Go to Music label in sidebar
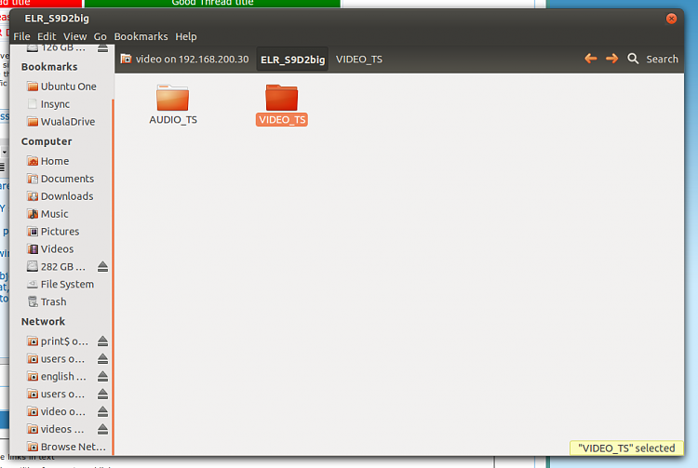 click(x=54, y=214)
